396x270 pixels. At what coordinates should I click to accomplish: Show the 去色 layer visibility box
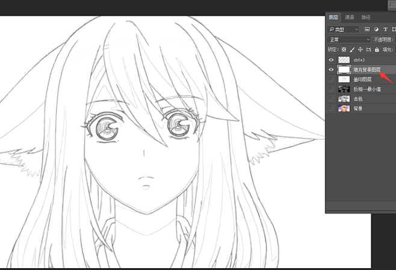(x=331, y=99)
